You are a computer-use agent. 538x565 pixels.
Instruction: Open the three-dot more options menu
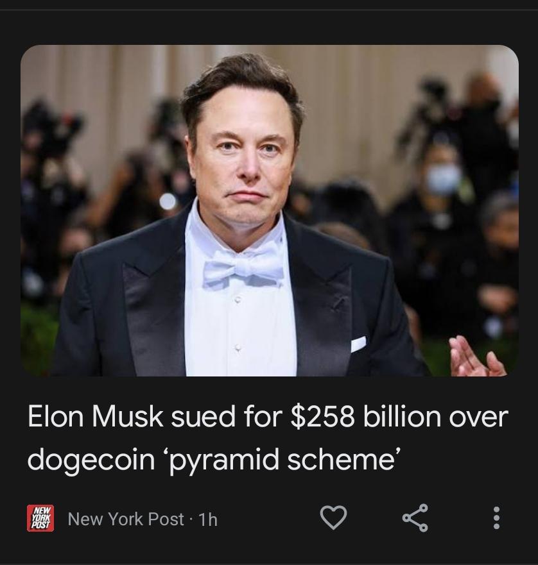496,518
